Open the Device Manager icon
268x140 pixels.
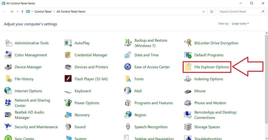(x=8, y=67)
